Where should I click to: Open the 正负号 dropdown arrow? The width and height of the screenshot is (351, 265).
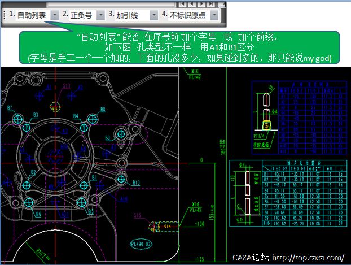101,15
